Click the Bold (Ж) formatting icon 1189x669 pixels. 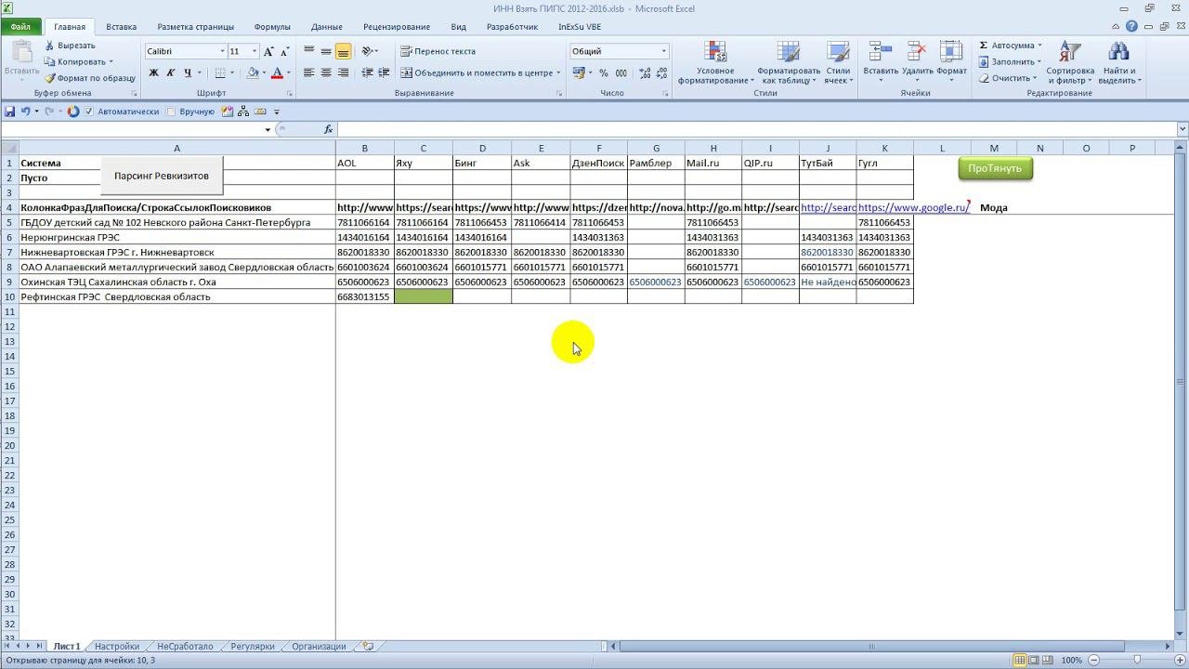click(154, 72)
